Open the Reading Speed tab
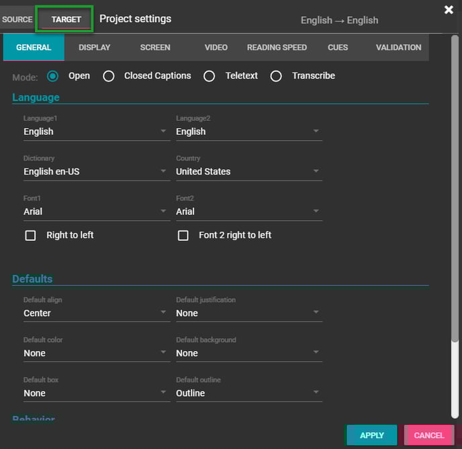This screenshot has height=449, width=462. (x=277, y=48)
